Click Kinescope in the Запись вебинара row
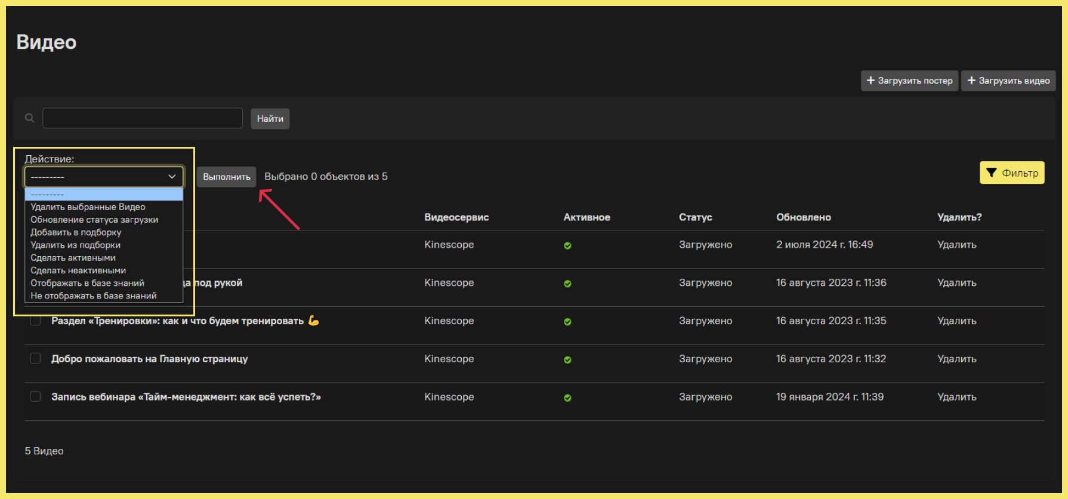Image resolution: width=1068 pixels, height=499 pixels. pos(449,397)
